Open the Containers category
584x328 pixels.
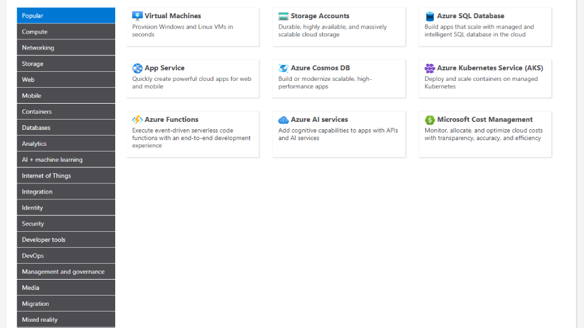tap(66, 112)
